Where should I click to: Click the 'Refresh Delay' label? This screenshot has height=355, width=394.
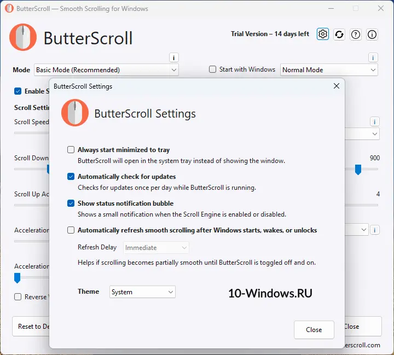(97, 247)
